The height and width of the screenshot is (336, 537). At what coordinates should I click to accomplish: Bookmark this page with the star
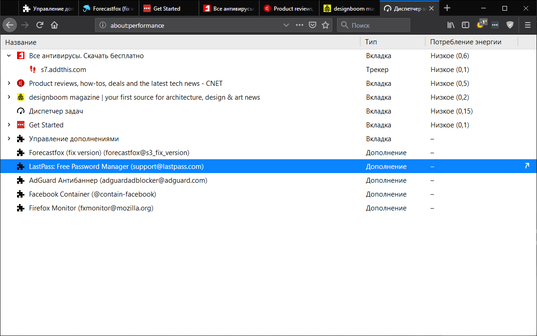coord(325,25)
